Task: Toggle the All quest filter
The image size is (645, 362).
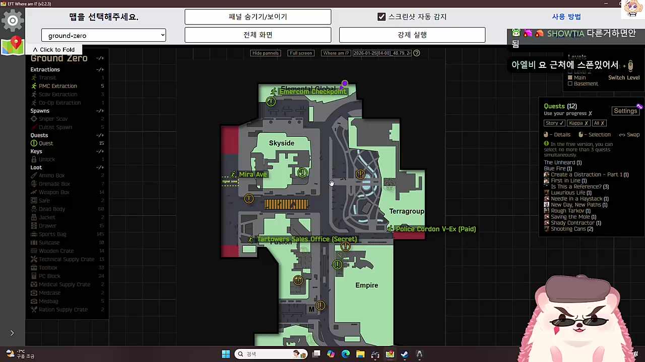Action: (599, 123)
